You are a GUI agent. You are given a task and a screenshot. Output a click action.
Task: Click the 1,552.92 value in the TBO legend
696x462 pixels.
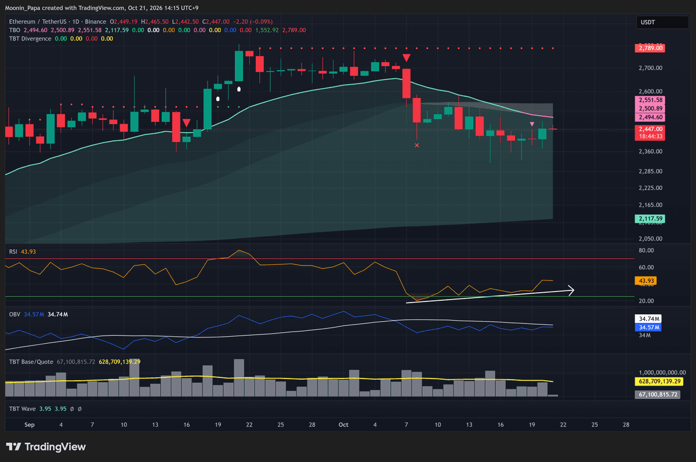(268, 30)
